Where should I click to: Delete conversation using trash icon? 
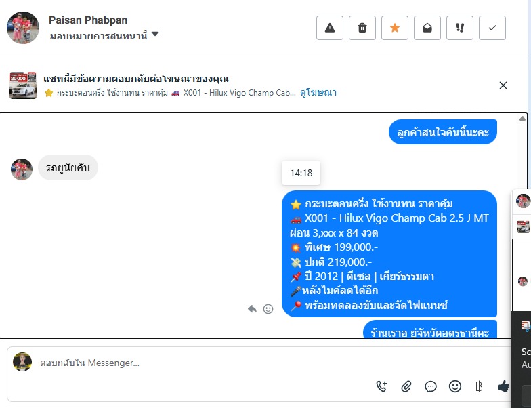(x=362, y=28)
